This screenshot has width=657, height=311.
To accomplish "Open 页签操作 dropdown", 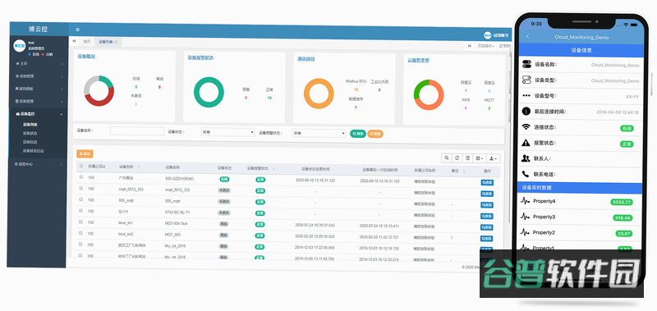I will coord(486,46).
